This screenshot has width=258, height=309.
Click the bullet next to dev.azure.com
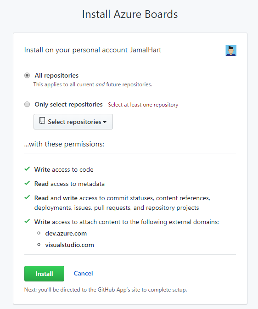39,233
